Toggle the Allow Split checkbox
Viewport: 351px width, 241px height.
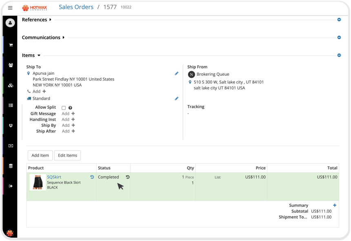64,108
